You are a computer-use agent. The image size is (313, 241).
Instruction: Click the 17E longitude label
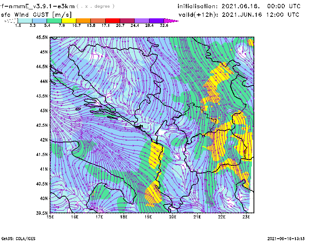point(99,217)
